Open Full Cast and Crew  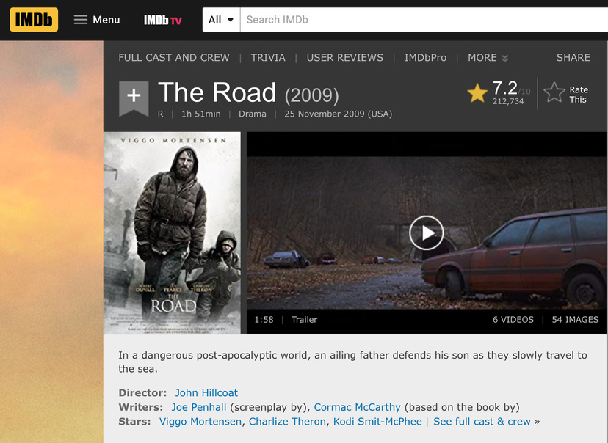tap(174, 58)
